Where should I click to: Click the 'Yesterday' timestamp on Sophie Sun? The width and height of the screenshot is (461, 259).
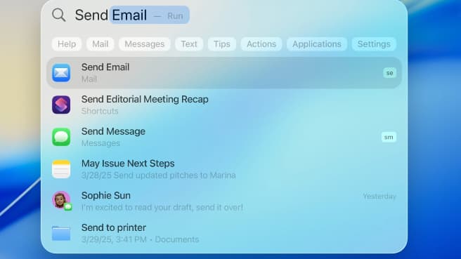pyautogui.click(x=379, y=196)
